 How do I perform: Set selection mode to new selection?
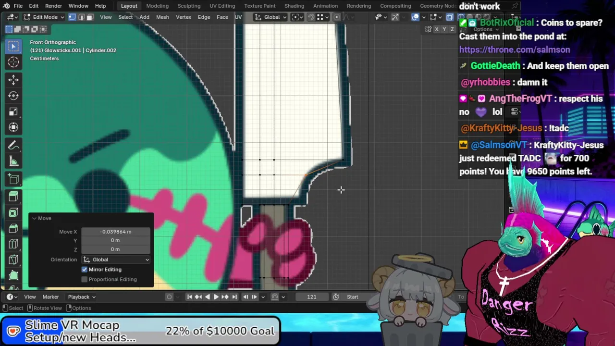pos(9,29)
